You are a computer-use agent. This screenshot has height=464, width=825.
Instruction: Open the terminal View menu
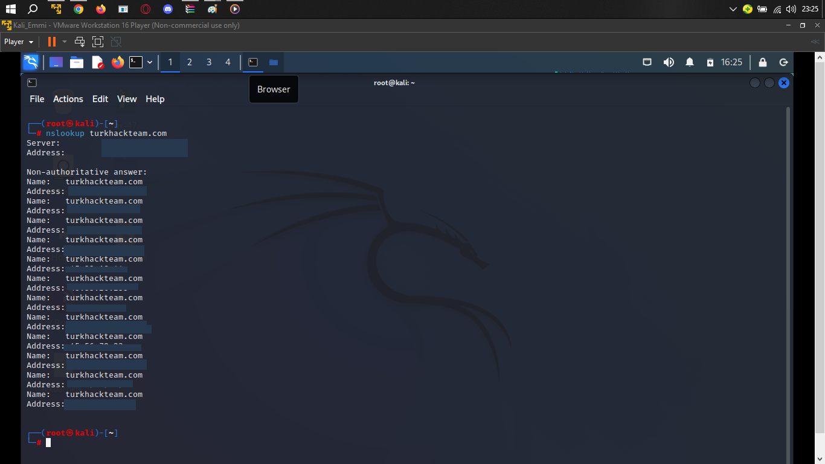[127, 99]
